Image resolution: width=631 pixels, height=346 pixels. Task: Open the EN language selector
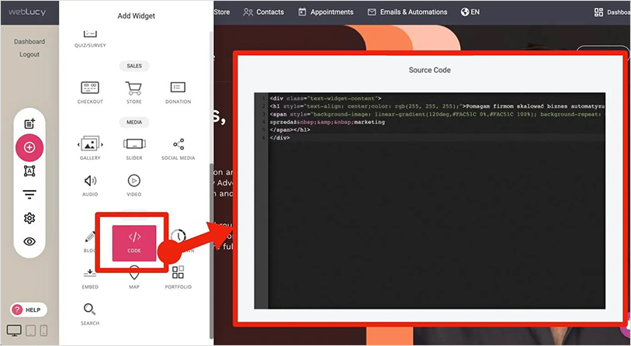(470, 12)
